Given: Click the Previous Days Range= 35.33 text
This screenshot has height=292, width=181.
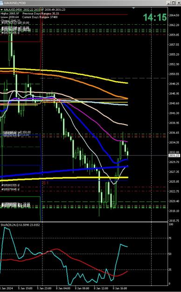Looking at the screenshot, I should pyautogui.click(x=41, y=14).
